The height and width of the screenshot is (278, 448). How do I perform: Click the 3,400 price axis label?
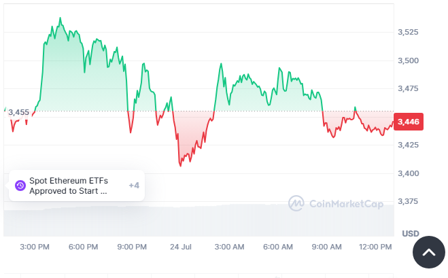(x=407, y=173)
